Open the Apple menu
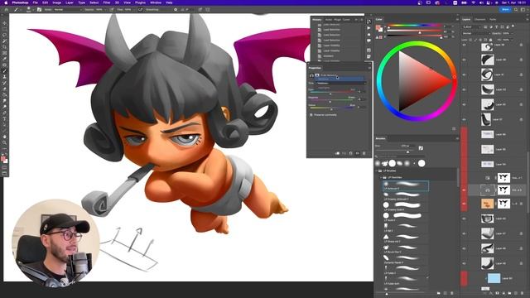The height and width of the screenshot is (298, 530). (6, 2)
